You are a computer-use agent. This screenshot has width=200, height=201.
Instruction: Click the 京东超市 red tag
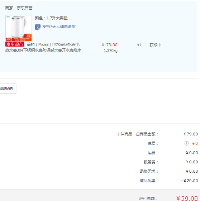pos(15,44)
